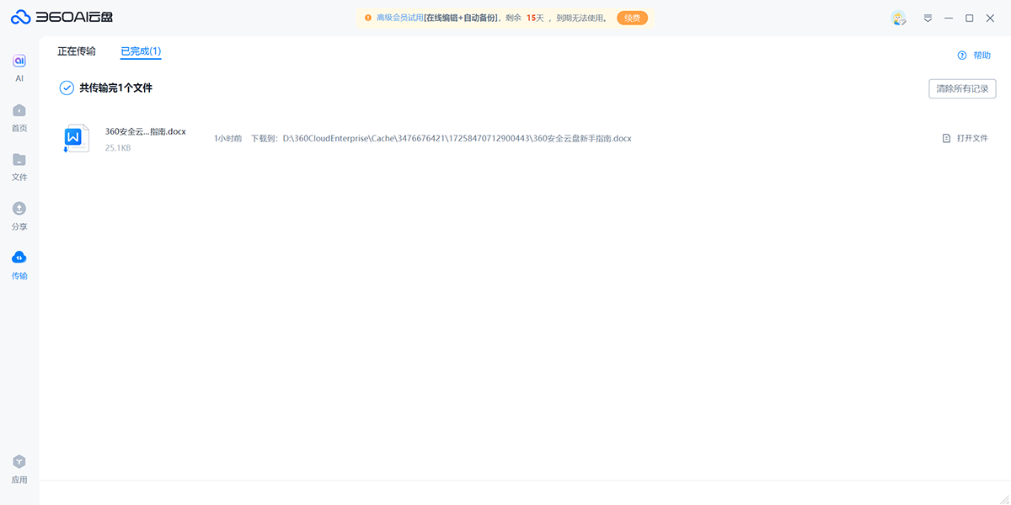The height and width of the screenshot is (505, 1011).
Task: Switch to the 已完成(1) tab
Action: click(x=141, y=51)
